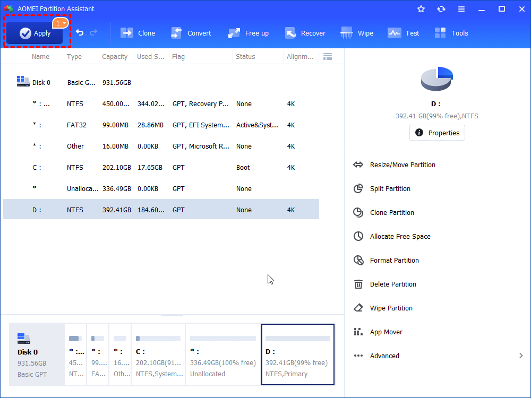The image size is (531, 398).
Task: Select the Disk 0 block in disk map
Action: 37,354
